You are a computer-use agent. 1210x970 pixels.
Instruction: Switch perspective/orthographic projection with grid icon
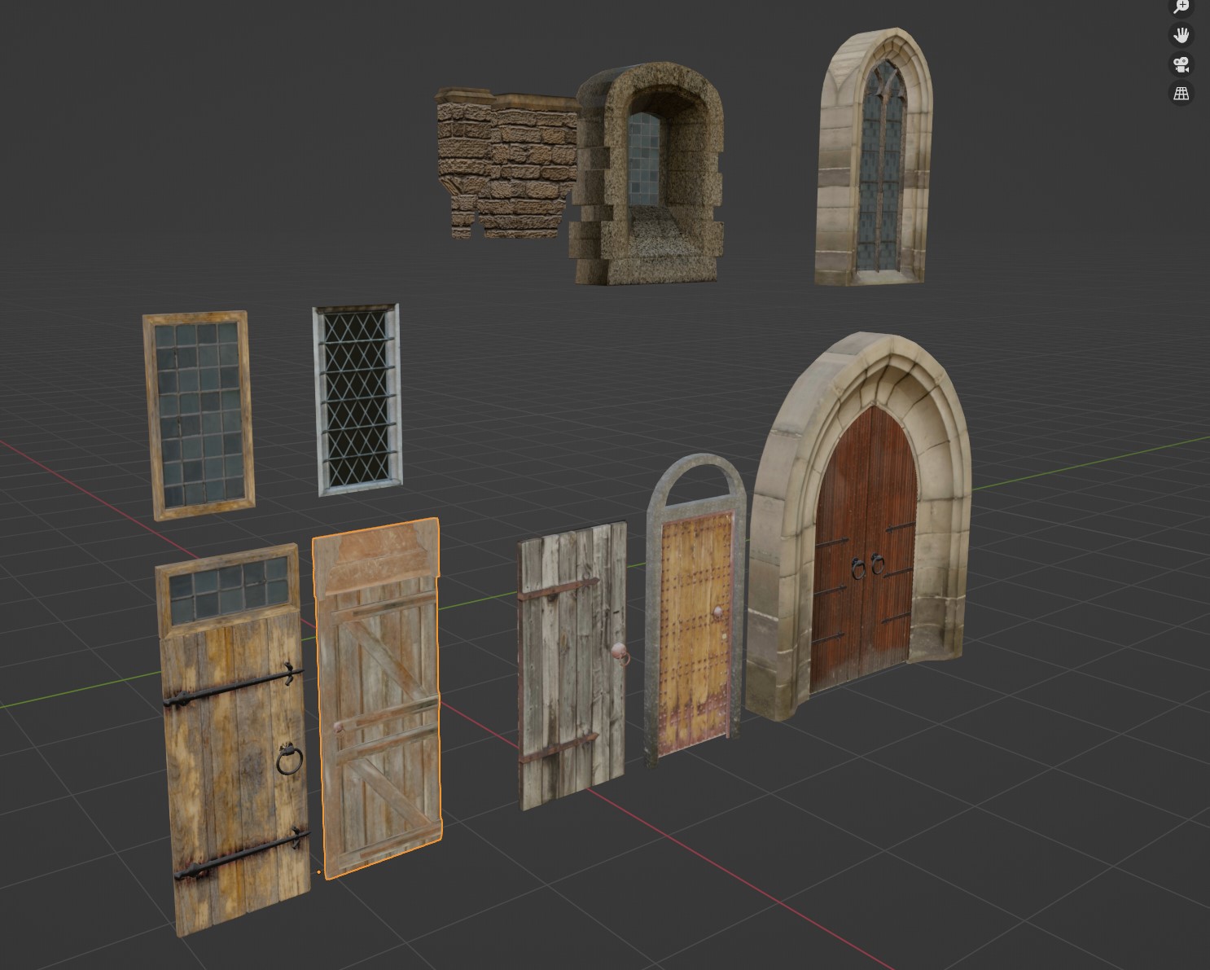1181,94
